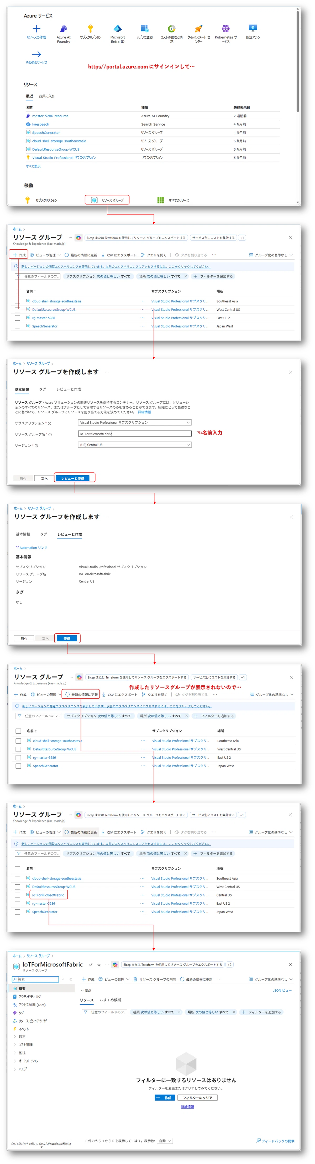Switch to おすすめ候補 tab
Viewport: 315px width, 1164px height.
pyautogui.click(x=111, y=1000)
